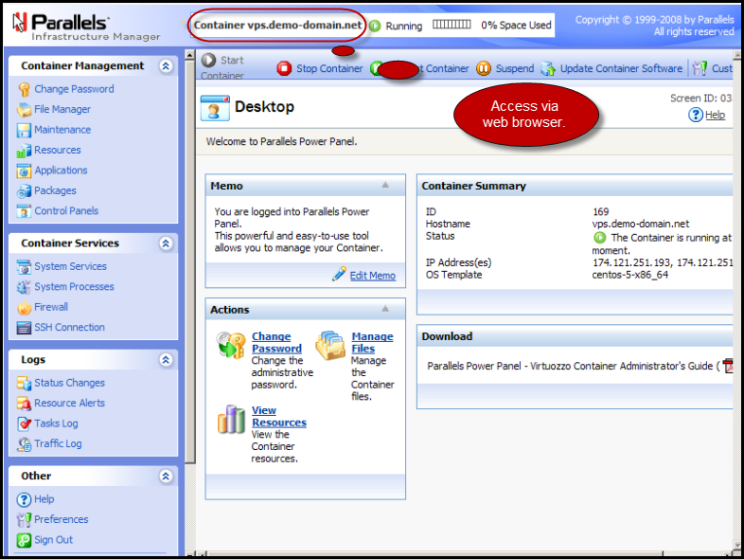Collapse the Container Services section
Viewport: 744px width, 559px height.
pos(166,243)
